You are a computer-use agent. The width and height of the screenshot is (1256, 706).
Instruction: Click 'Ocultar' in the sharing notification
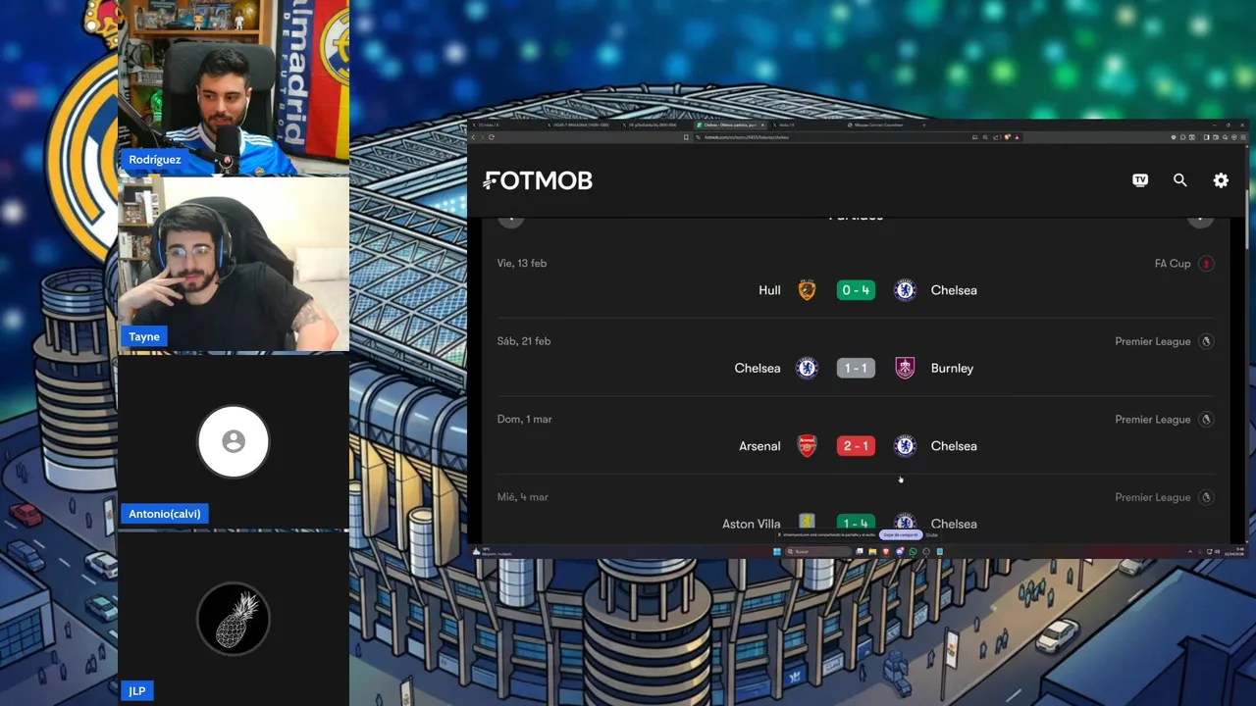pyautogui.click(x=932, y=534)
